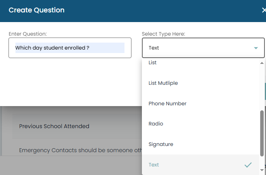The height and width of the screenshot is (175, 266).
Task: Click the teal button at dialog's right edge
Action: pos(265,91)
